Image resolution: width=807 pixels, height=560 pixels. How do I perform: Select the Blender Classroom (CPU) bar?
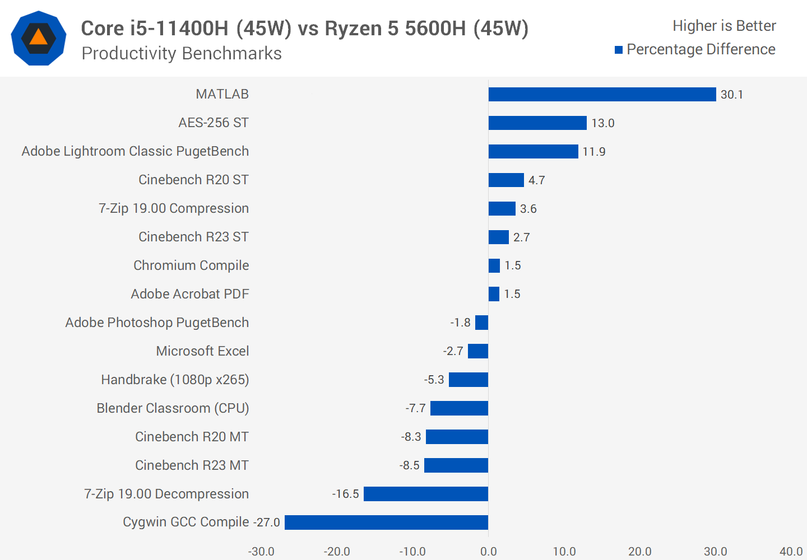pos(459,408)
